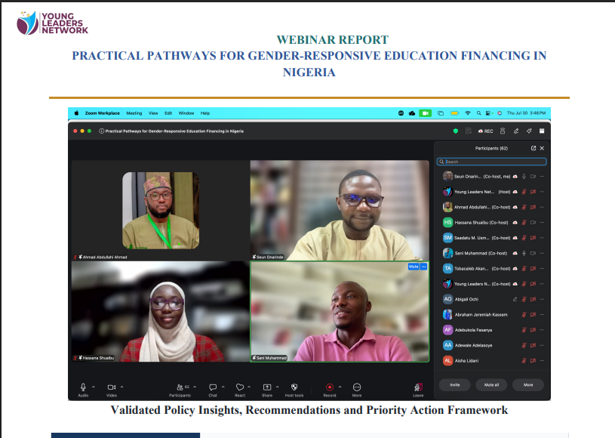Open the Window menu
The height and width of the screenshot is (438, 615).
pos(186,113)
